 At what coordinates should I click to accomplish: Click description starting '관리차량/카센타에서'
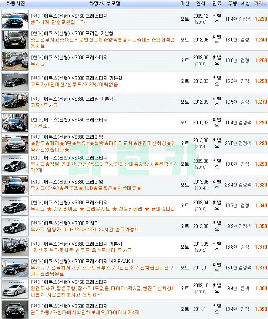tap(85, 312)
